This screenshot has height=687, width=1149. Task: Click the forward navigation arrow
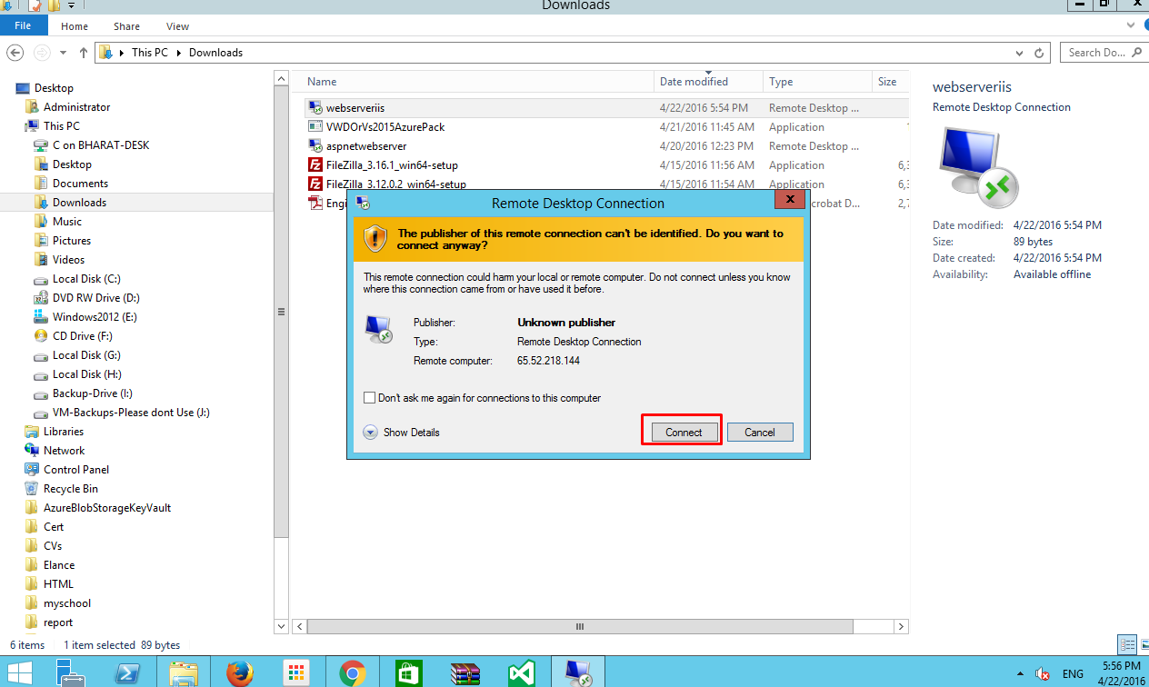pos(42,53)
